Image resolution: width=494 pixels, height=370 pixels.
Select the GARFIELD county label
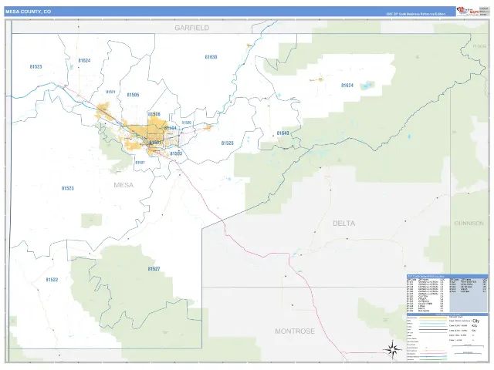[x=192, y=28]
